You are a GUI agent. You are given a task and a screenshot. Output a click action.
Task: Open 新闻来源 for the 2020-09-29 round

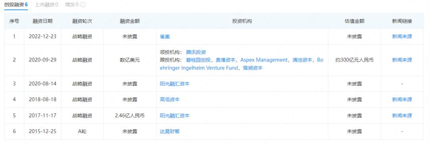pyautogui.click(x=402, y=60)
